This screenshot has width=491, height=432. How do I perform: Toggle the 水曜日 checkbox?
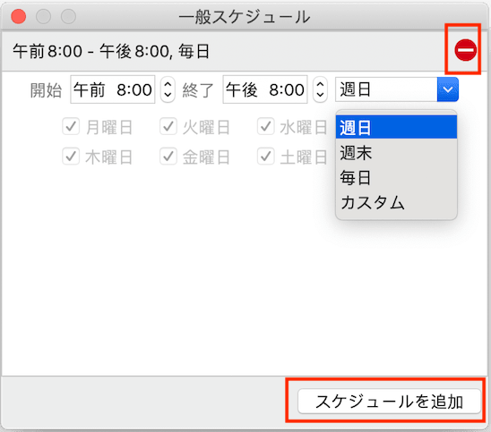266,127
